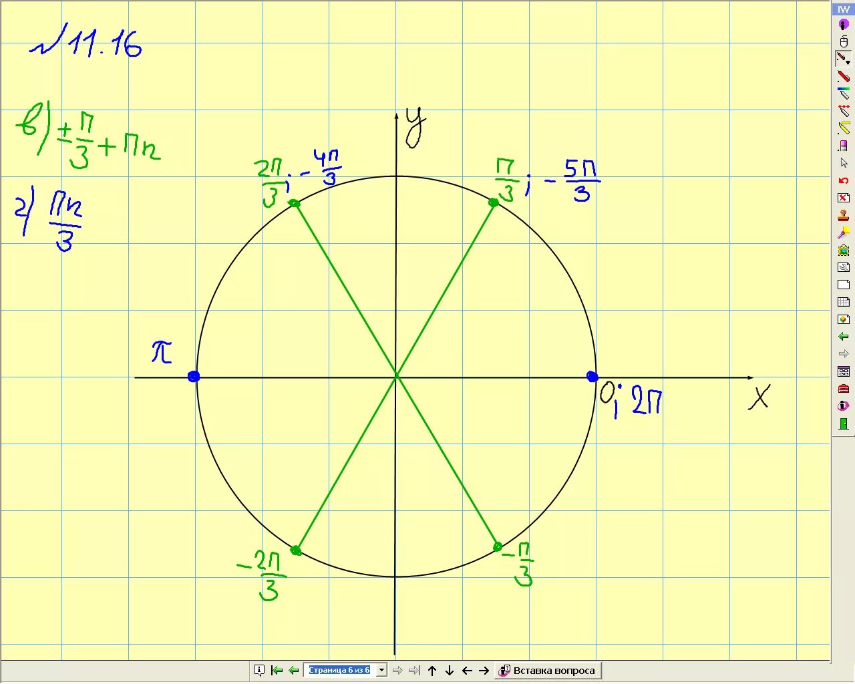This screenshot has width=855, height=684.
Task: Click the green exit door icon
Action: click(844, 423)
